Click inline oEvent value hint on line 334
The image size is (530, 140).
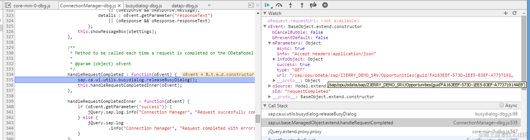pyautogui.click(x=218, y=74)
